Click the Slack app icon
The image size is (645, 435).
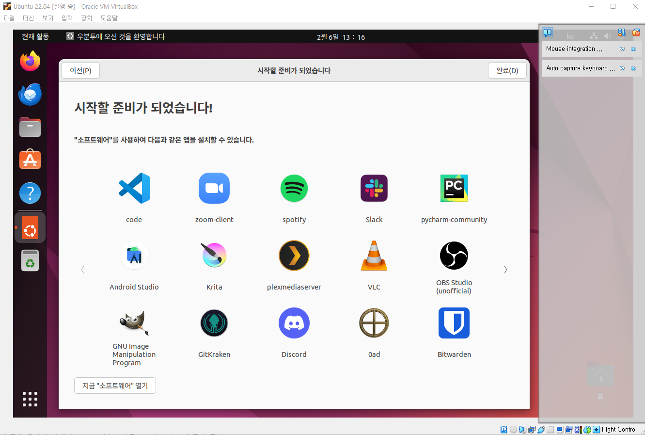(x=374, y=188)
